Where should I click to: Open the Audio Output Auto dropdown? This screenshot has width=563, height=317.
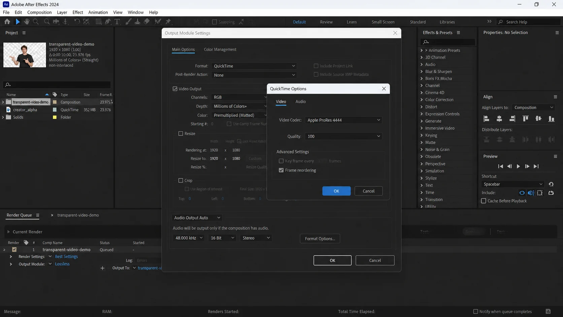197,218
